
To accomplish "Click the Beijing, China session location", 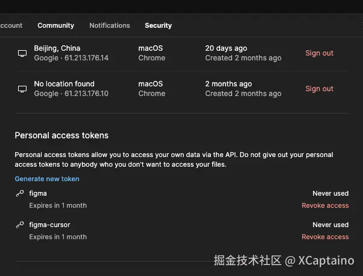I will [x=57, y=48].
